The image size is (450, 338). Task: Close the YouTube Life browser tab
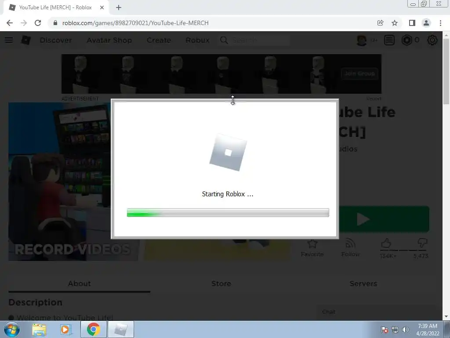102,7
